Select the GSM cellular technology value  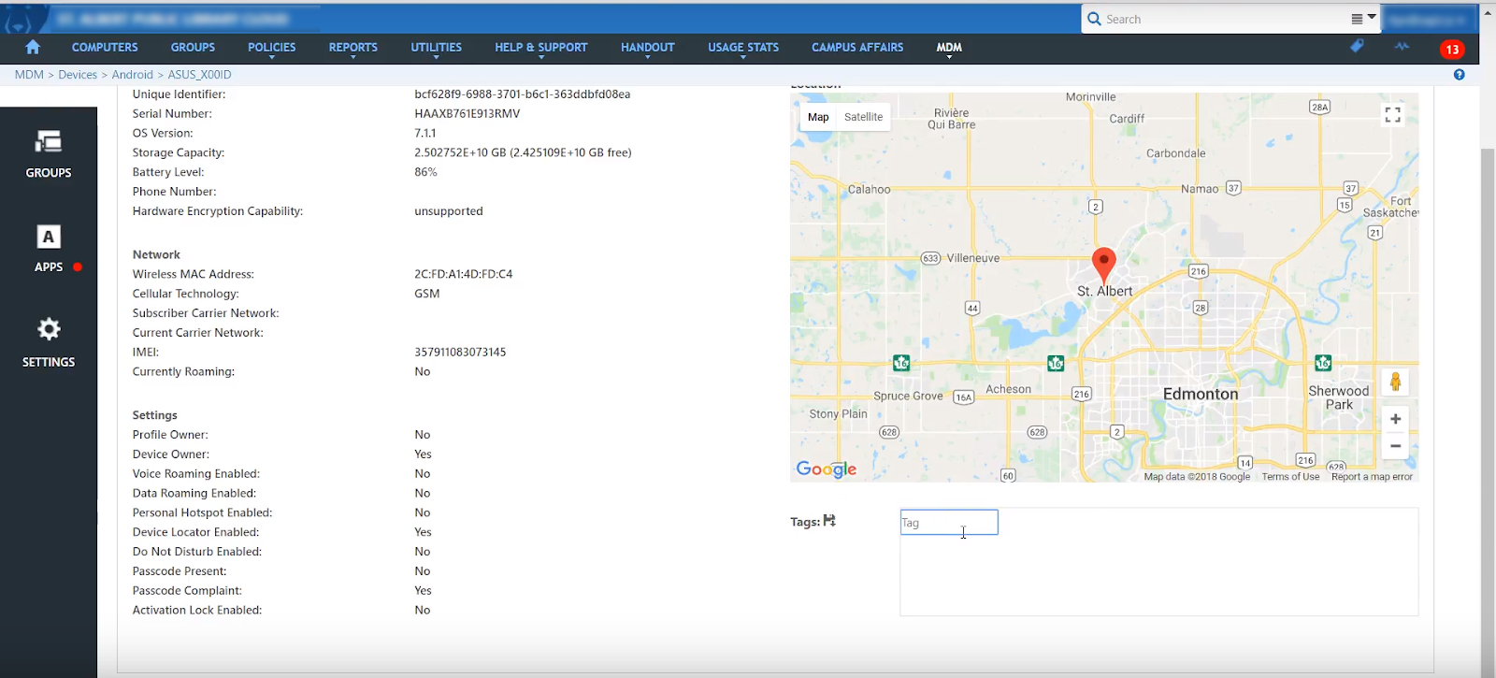click(x=427, y=294)
